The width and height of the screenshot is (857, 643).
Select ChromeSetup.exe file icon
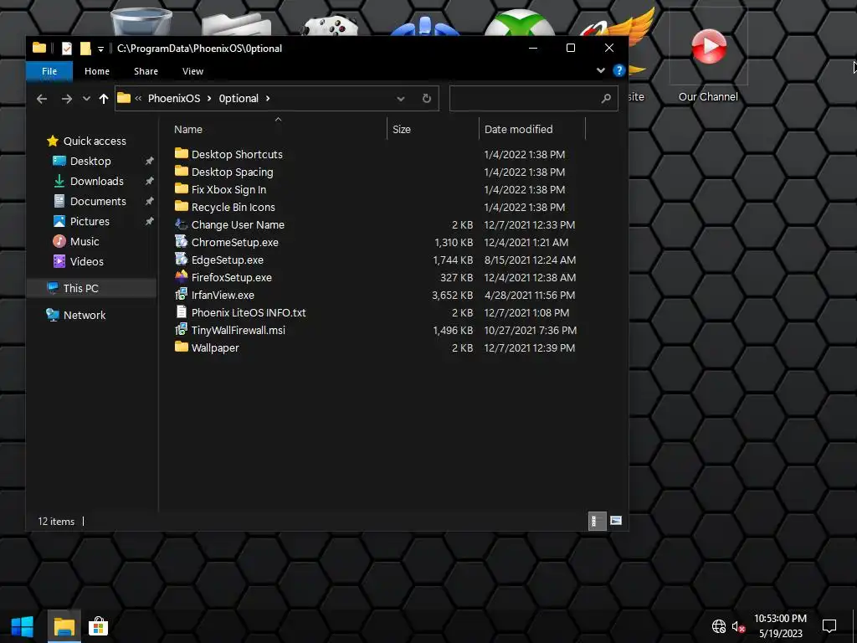[x=182, y=242]
